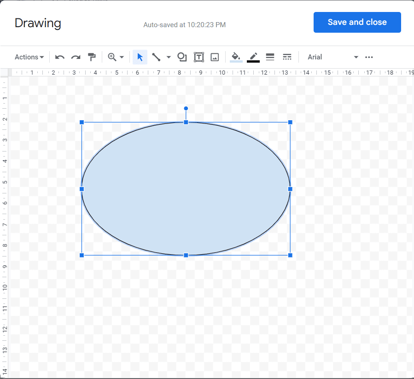Expand the Zoom dropdown arrow
414x379 pixels.
(122, 57)
